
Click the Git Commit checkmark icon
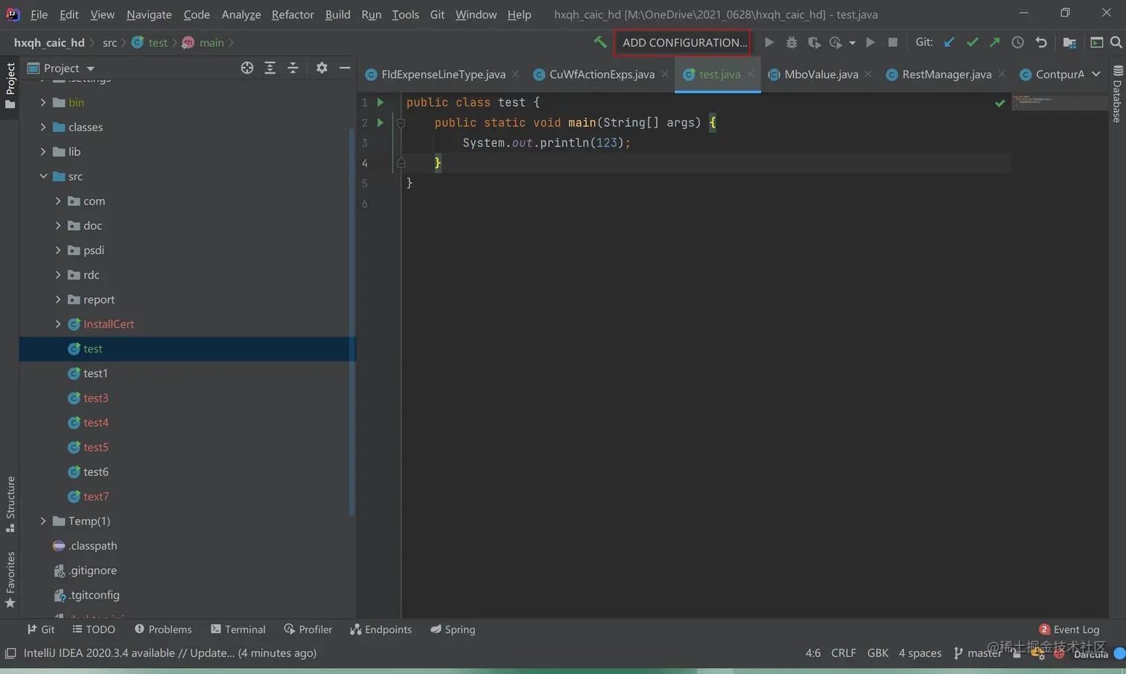point(972,42)
